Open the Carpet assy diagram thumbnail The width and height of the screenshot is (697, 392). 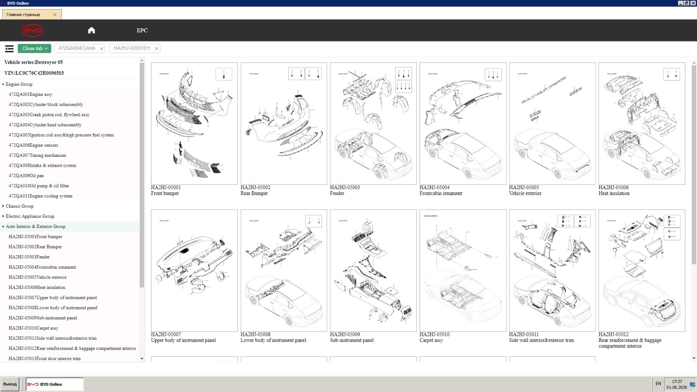[x=463, y=270]
